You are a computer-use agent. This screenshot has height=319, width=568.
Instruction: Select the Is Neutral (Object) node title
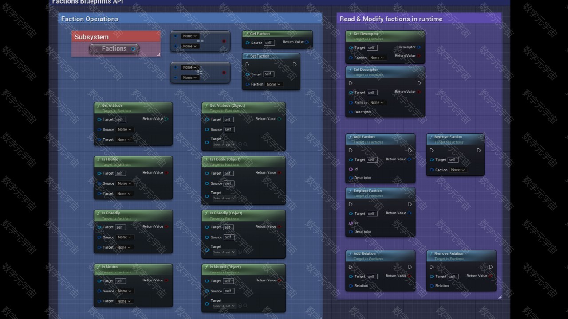(x=225, y=267)
